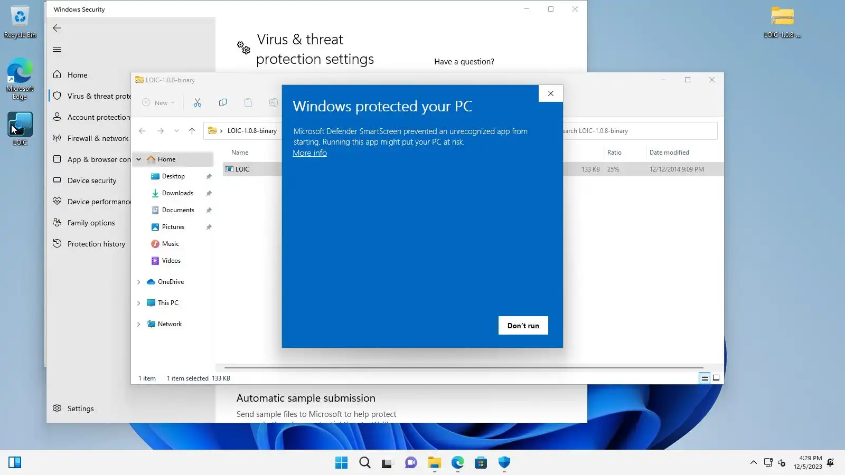Open the Windows Start menu
The width and height of the screenshot is (845, 475).
(x=342, y=463)
